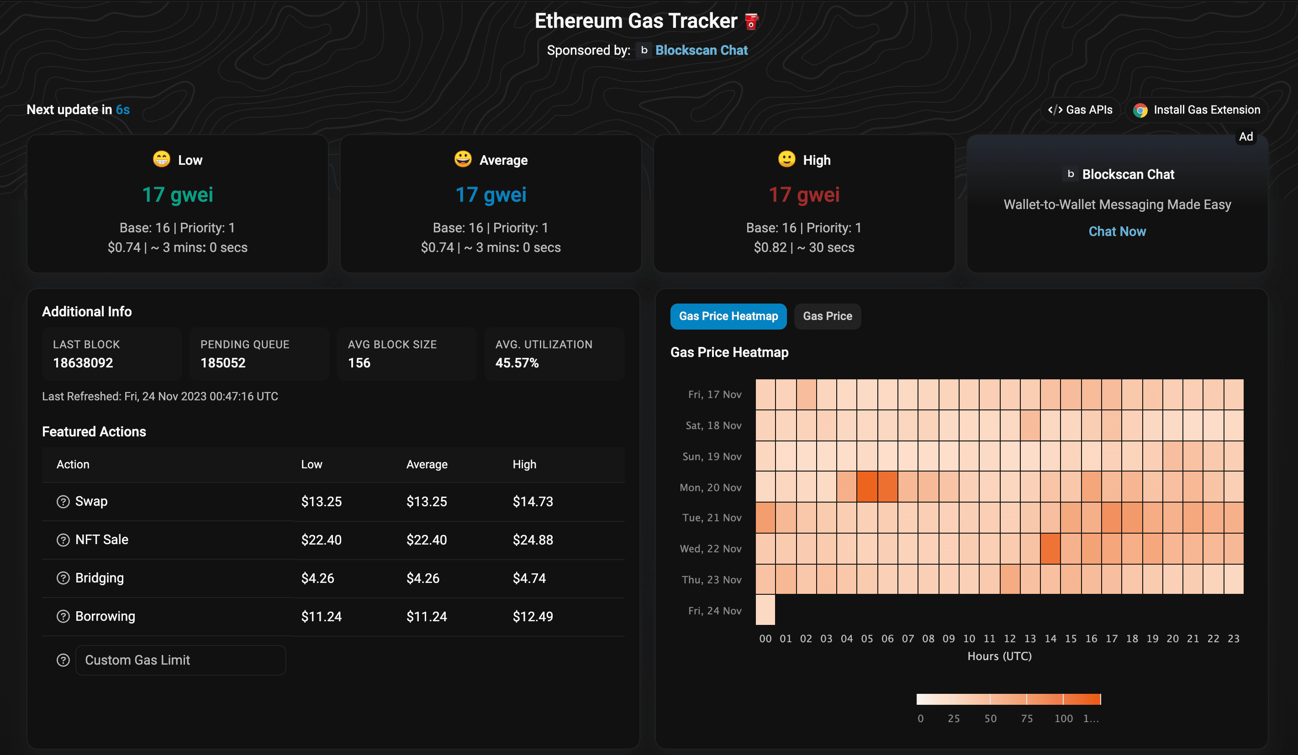Click the help icon next to Borrowing

63,616
